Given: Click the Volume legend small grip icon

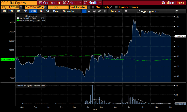Looking at the screenshot, I should click(x=17, y=86).
